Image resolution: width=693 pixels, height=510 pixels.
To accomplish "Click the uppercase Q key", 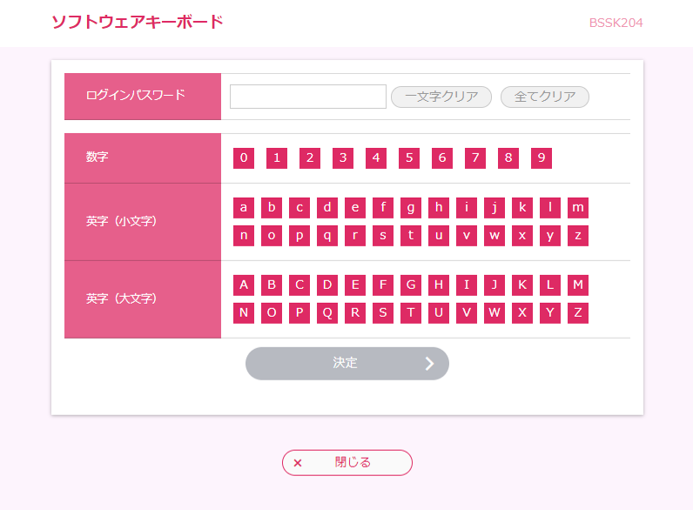I will click(327, 313).
